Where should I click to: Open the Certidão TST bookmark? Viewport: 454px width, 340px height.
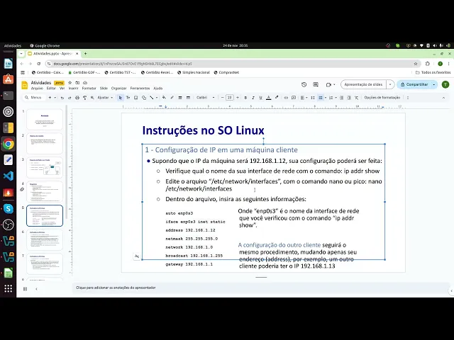click(x=120, y=72)
